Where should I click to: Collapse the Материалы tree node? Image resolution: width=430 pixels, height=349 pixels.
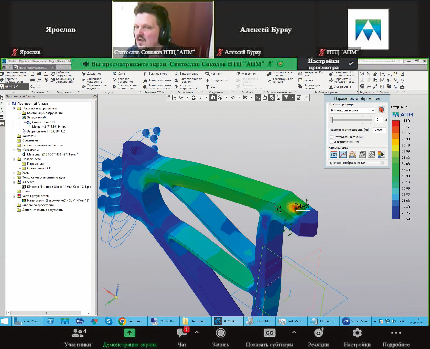[x=14, y=150]
